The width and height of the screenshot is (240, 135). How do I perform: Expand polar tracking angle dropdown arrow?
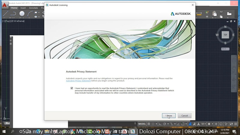(x=168, y=124)
